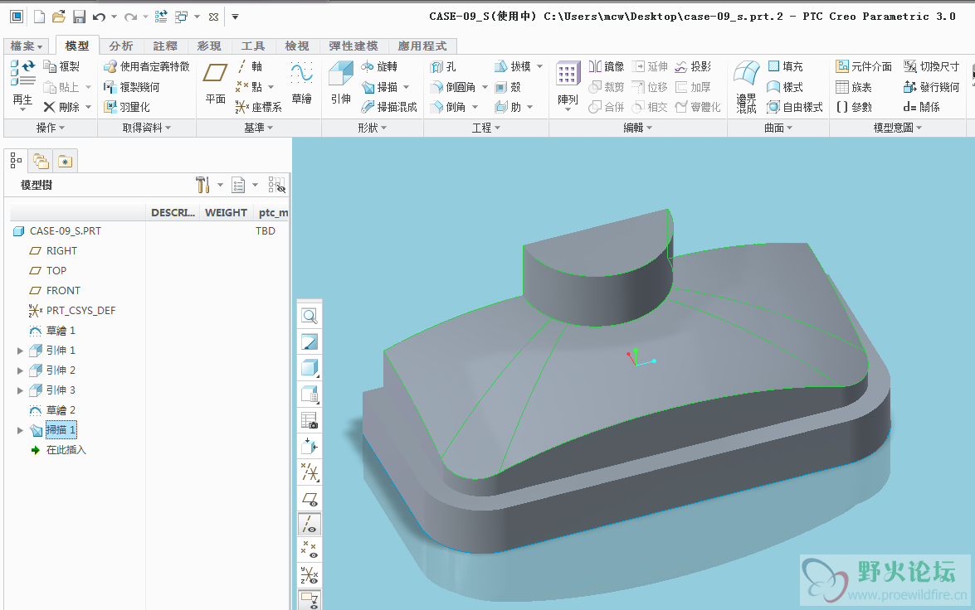The height and width of the screenshot is (610, 975).
Task: Open the 基準 group dropdown
Action: [x=259, y=128]
